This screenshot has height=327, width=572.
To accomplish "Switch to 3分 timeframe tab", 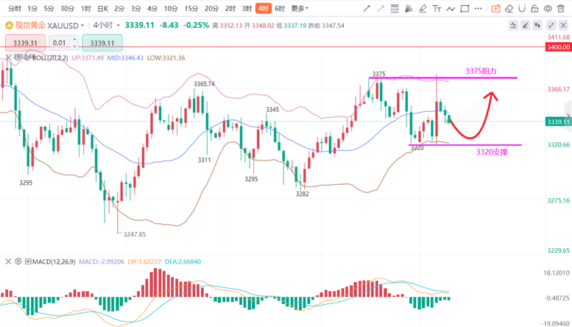I will [135, 8].
